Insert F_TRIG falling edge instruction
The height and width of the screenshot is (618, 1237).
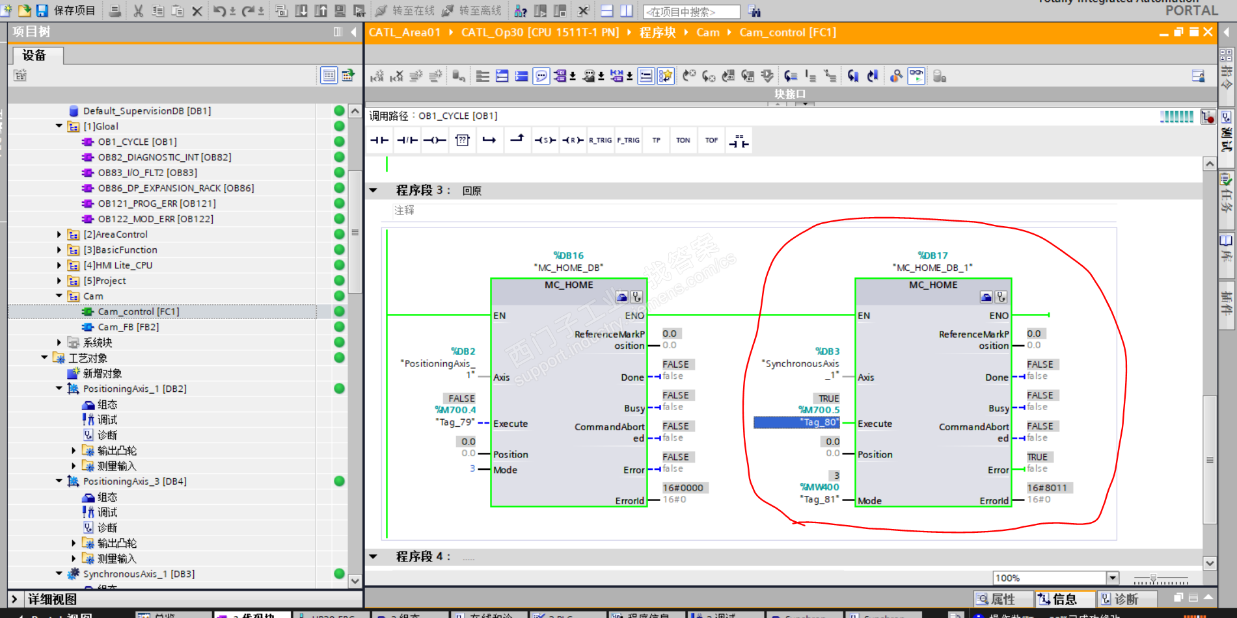click(x=628, y=140)
